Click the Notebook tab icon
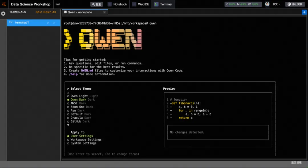This screenshot has width=308, height=168. (110, 4)
